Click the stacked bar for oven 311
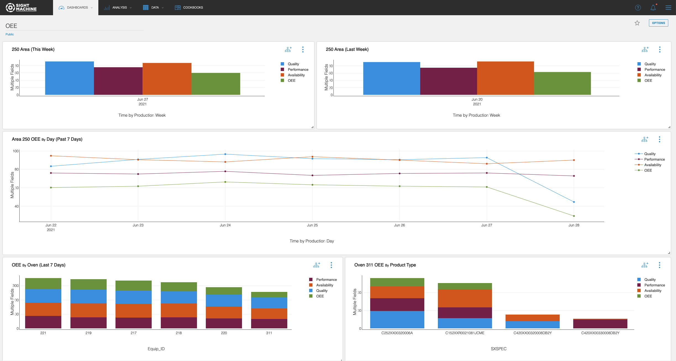 [x=269, y=310]
